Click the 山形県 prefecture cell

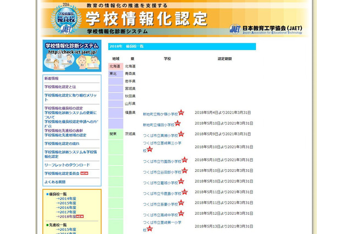coord(130,104)
